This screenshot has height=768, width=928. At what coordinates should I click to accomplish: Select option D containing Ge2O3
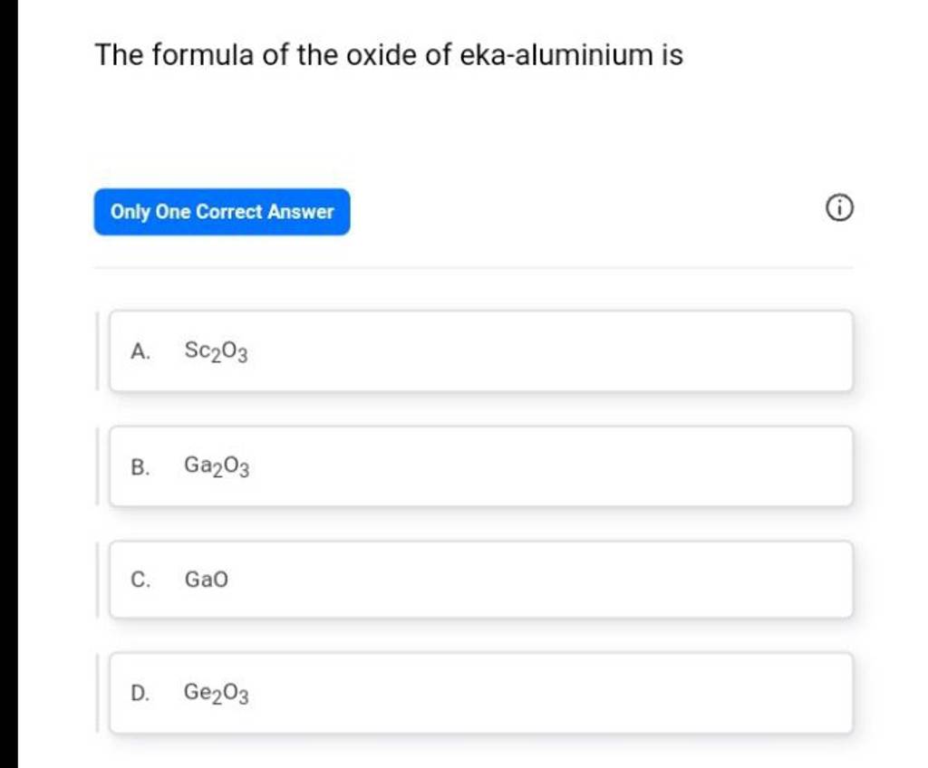(x=480, y=693)
